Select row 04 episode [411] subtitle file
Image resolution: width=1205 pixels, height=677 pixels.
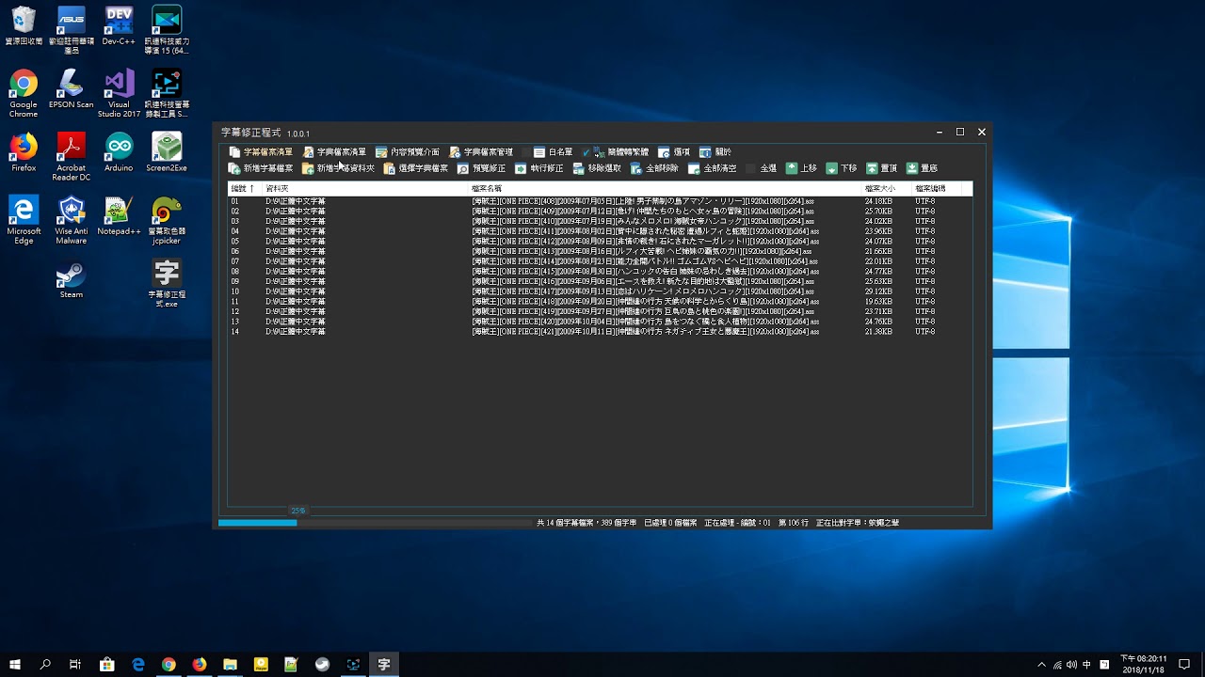600,231
